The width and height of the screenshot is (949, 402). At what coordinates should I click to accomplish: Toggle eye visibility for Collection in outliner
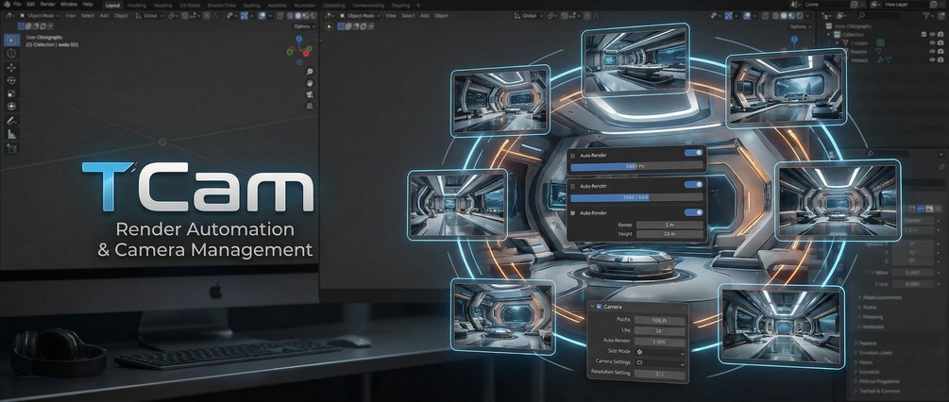[x=932, y=35]
